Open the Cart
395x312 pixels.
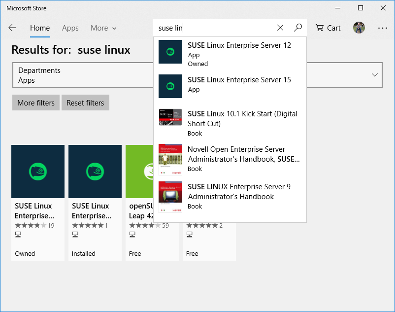[x=328, y=28]
